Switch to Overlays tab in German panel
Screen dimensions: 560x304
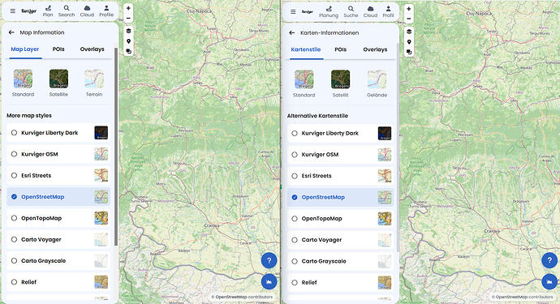375,49
